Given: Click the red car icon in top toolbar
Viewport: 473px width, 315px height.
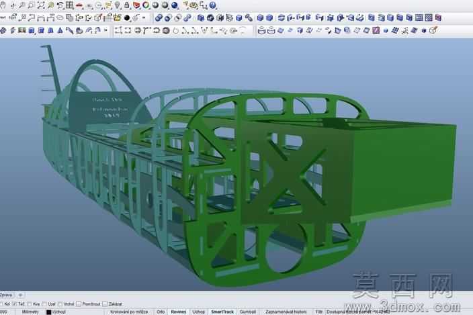Looking at the screenshot, I should point(79,5).
